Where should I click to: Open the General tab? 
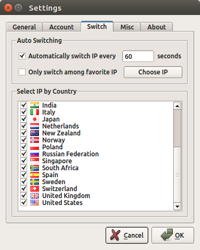point(25,27)
